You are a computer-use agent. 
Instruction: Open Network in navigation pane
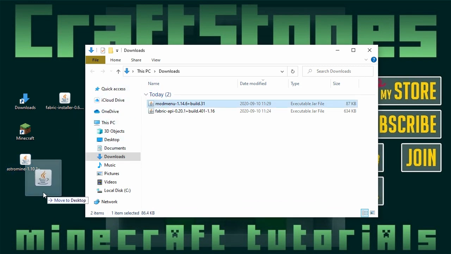click(x=106, y=202)
